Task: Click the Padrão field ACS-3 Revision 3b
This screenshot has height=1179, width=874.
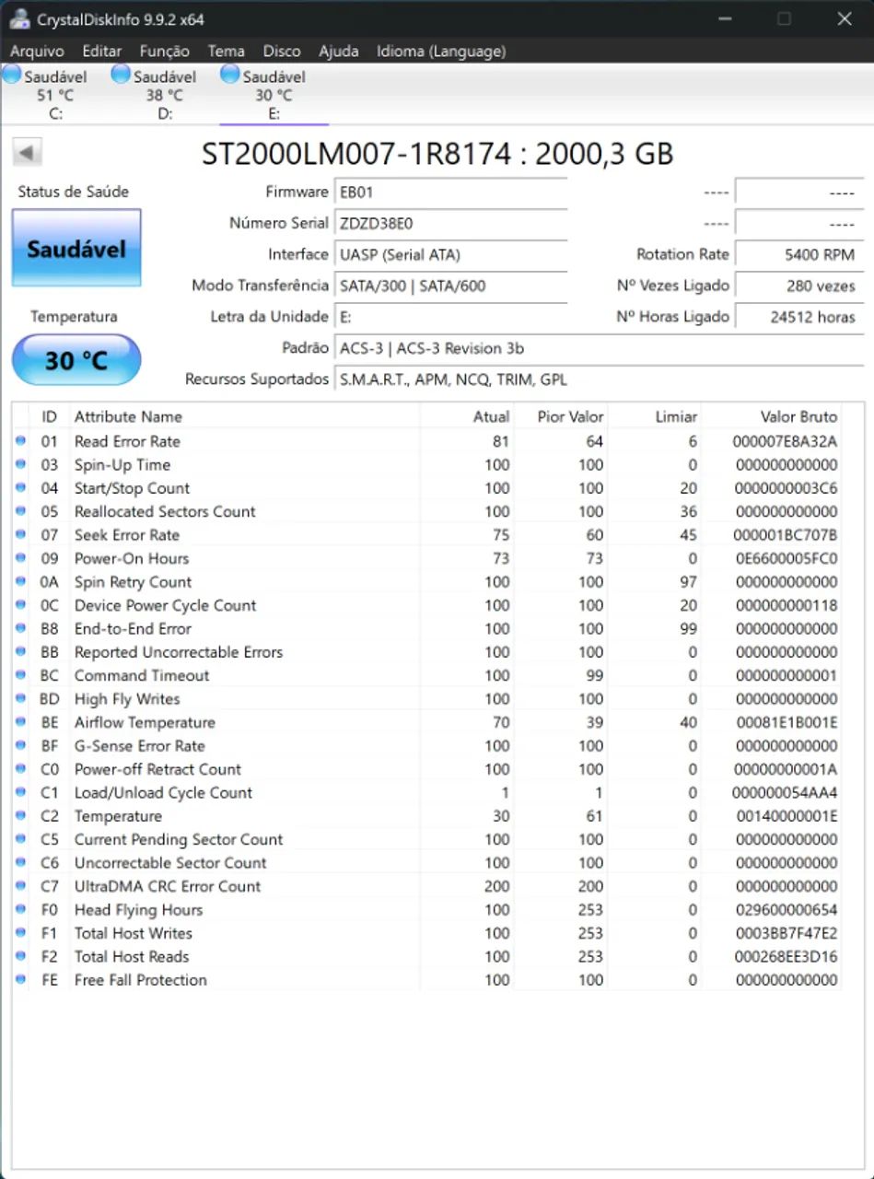Action: (x=599, y=349)
